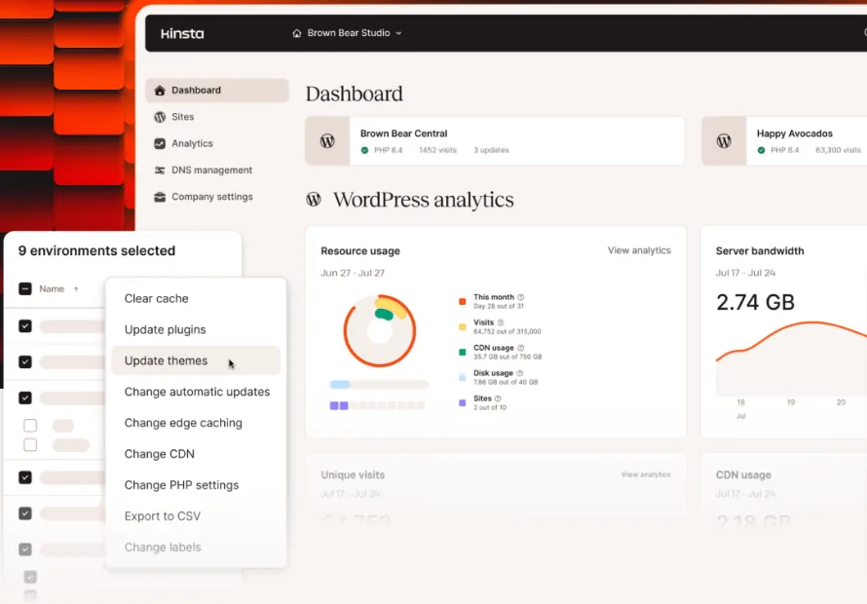The image size is (867, 604).
Task: Select Export to CSV menu item
Action: coord(196,516)
